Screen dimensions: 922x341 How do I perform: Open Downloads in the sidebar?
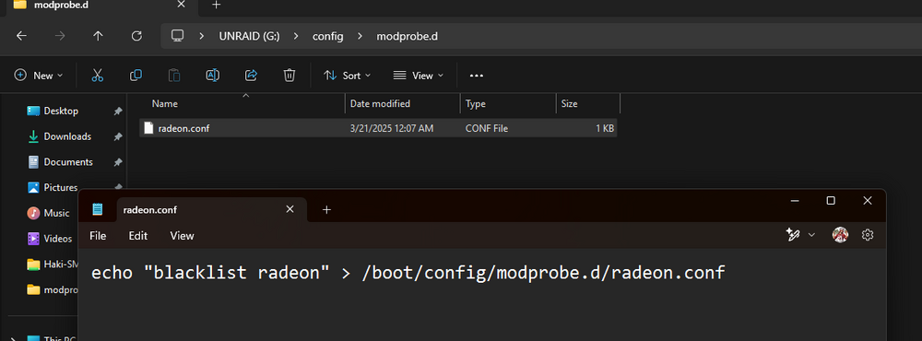tap(67, 136)
